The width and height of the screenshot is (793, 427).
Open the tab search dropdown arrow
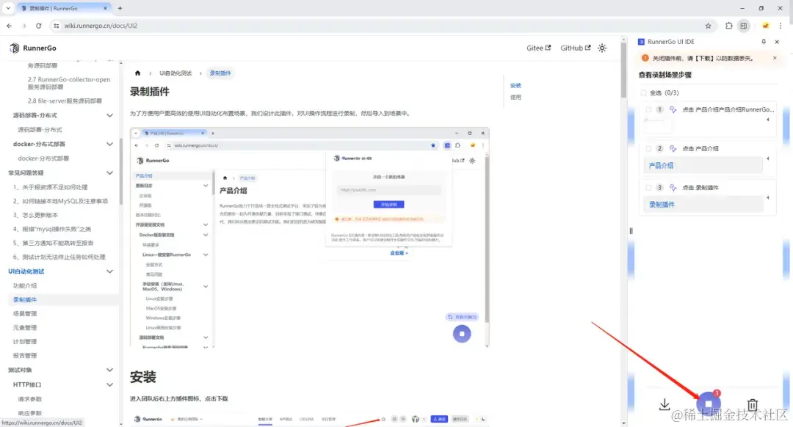(8, 8)
